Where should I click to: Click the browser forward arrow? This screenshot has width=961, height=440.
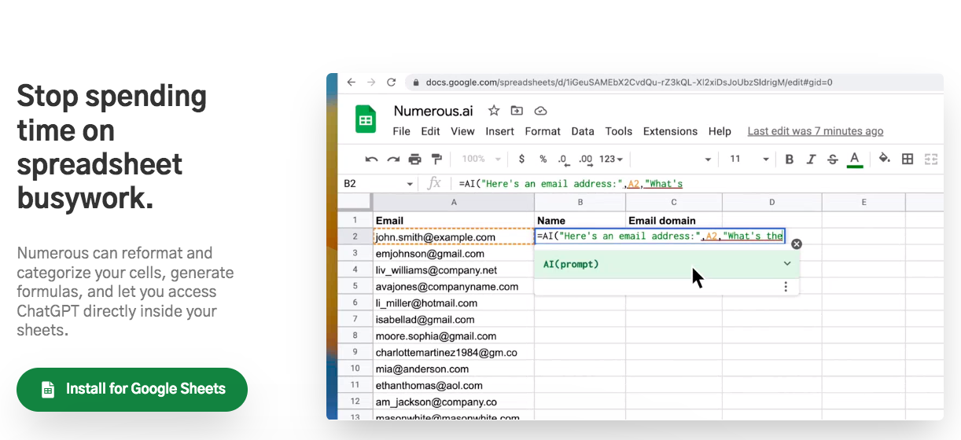pyautogui.click(x=371, y=82)
